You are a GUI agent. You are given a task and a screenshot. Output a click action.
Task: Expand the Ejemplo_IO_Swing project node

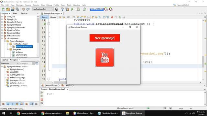pyautogui.click(x=2, y=22)
